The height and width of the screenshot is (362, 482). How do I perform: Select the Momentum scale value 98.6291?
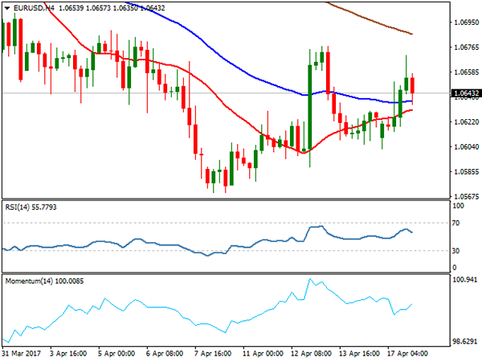pyautogui.click(x=465, y=341)
